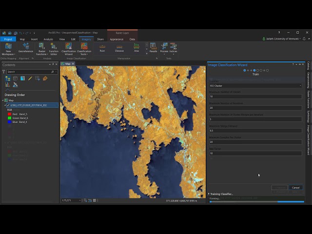Expand the Training Classifier message
The height and width of the screenshot is (234, 312).
209,194
